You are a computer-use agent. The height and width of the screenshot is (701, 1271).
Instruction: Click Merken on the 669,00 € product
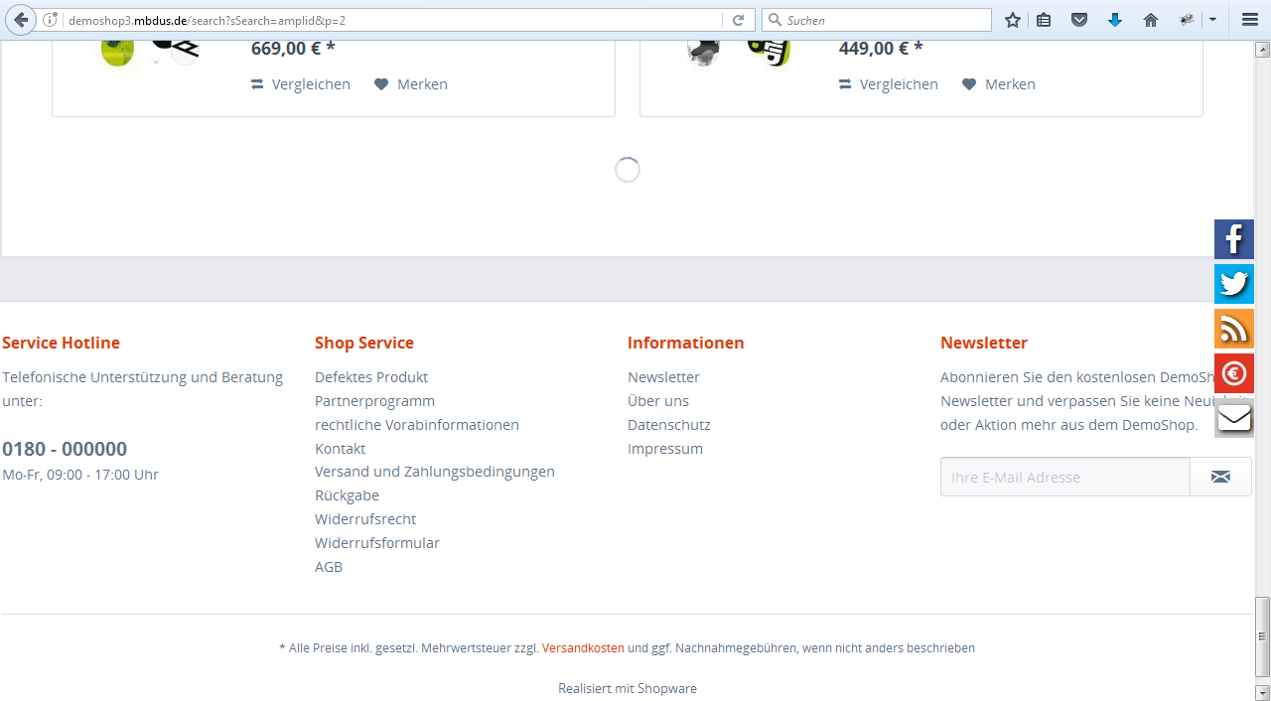(x=411, y=84)
